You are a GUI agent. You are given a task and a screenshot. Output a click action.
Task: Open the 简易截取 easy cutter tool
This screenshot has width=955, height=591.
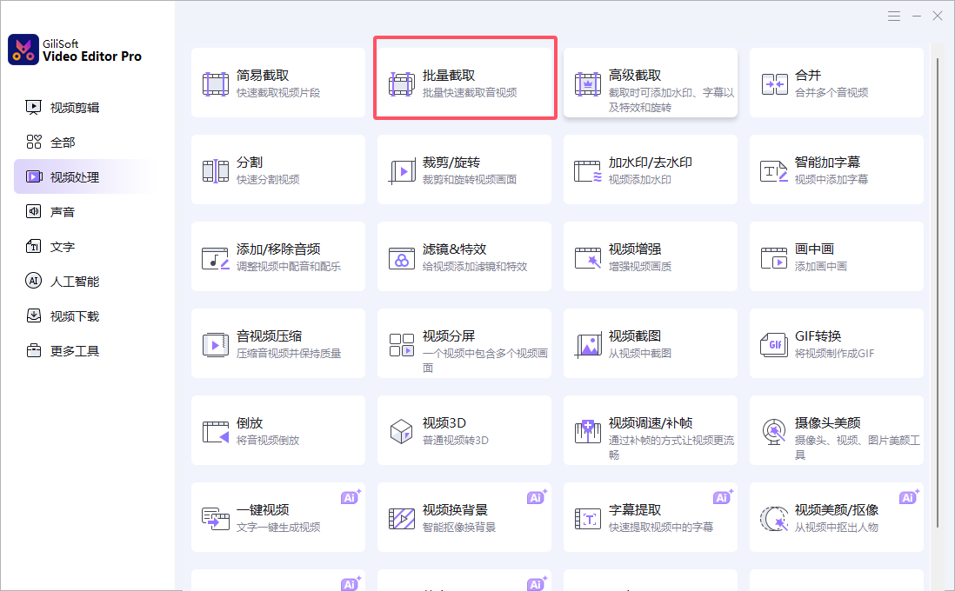277,83
